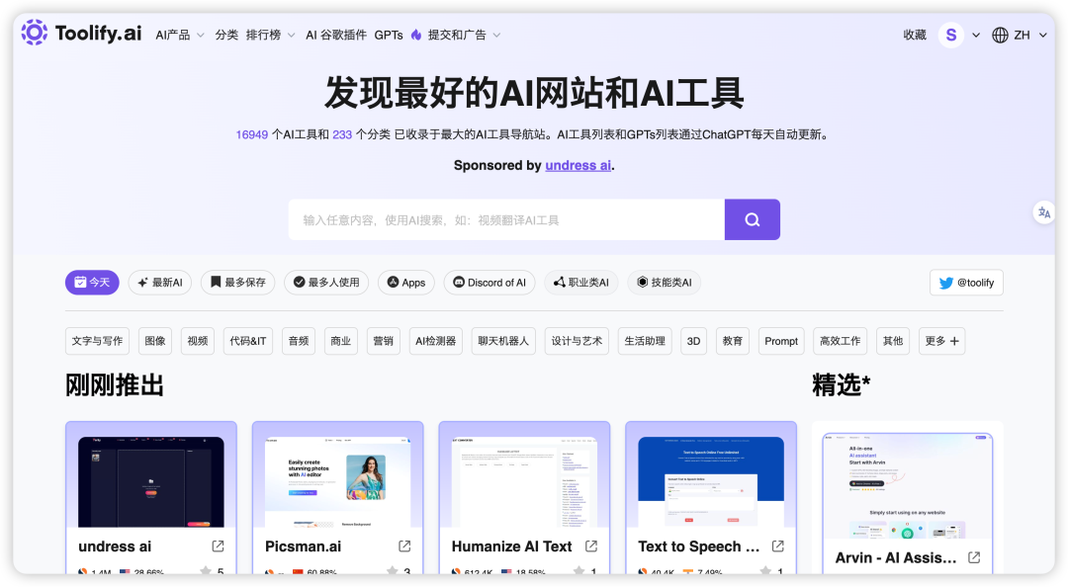This screenshot has height=587, width=1068.
Task: Choose the 视频 category
Action: tap(198, 341)
